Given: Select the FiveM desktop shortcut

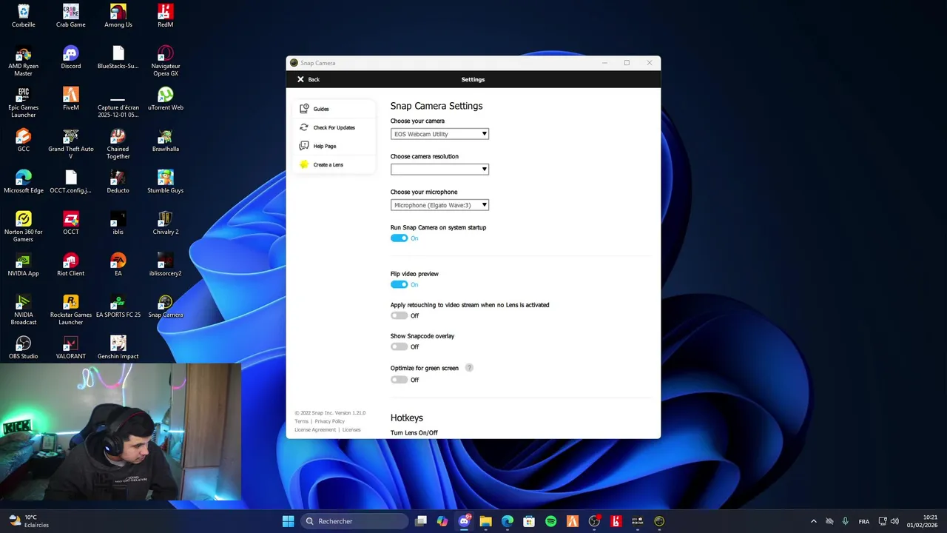Looking at the screenshot, I should [x=71, y=99].
